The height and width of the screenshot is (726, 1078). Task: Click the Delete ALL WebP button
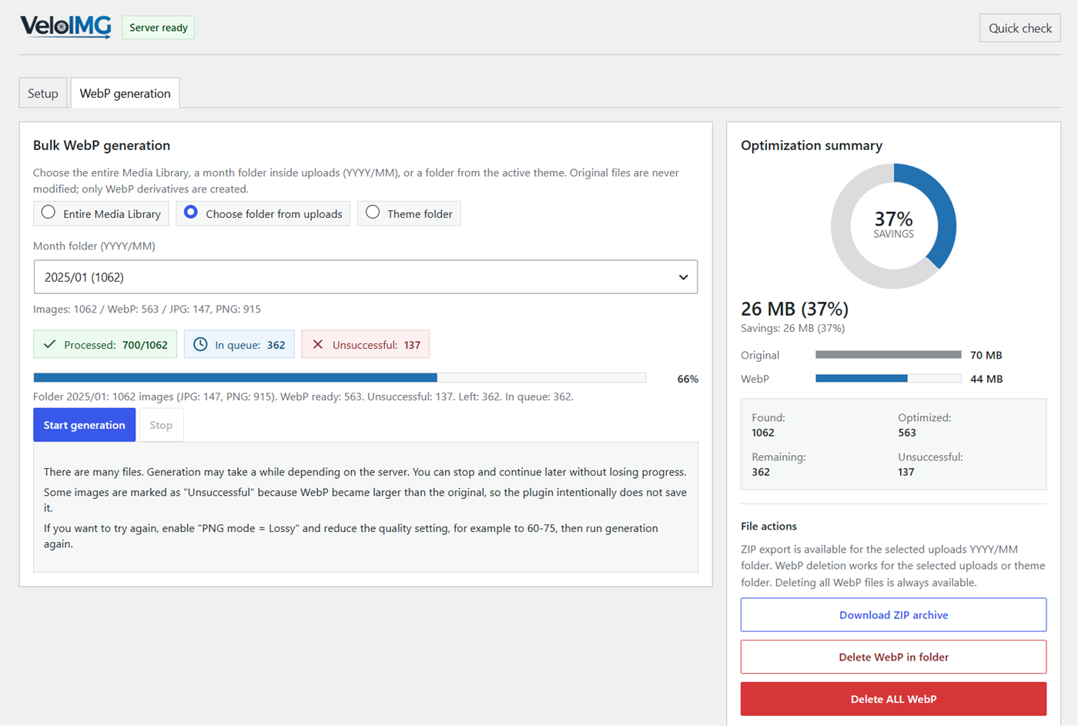(893, 699)
